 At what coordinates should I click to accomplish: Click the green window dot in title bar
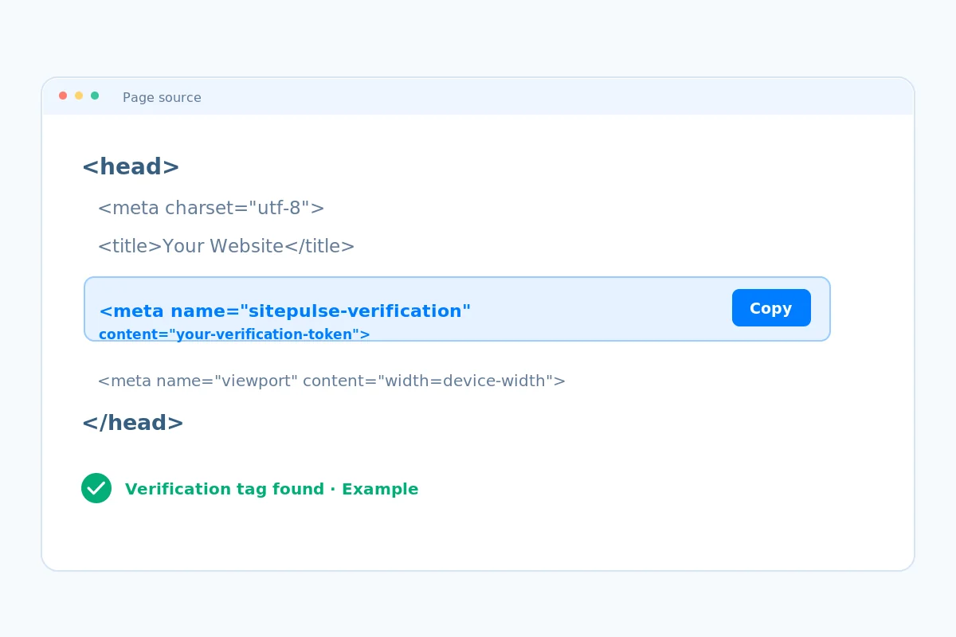click(95, 96)
